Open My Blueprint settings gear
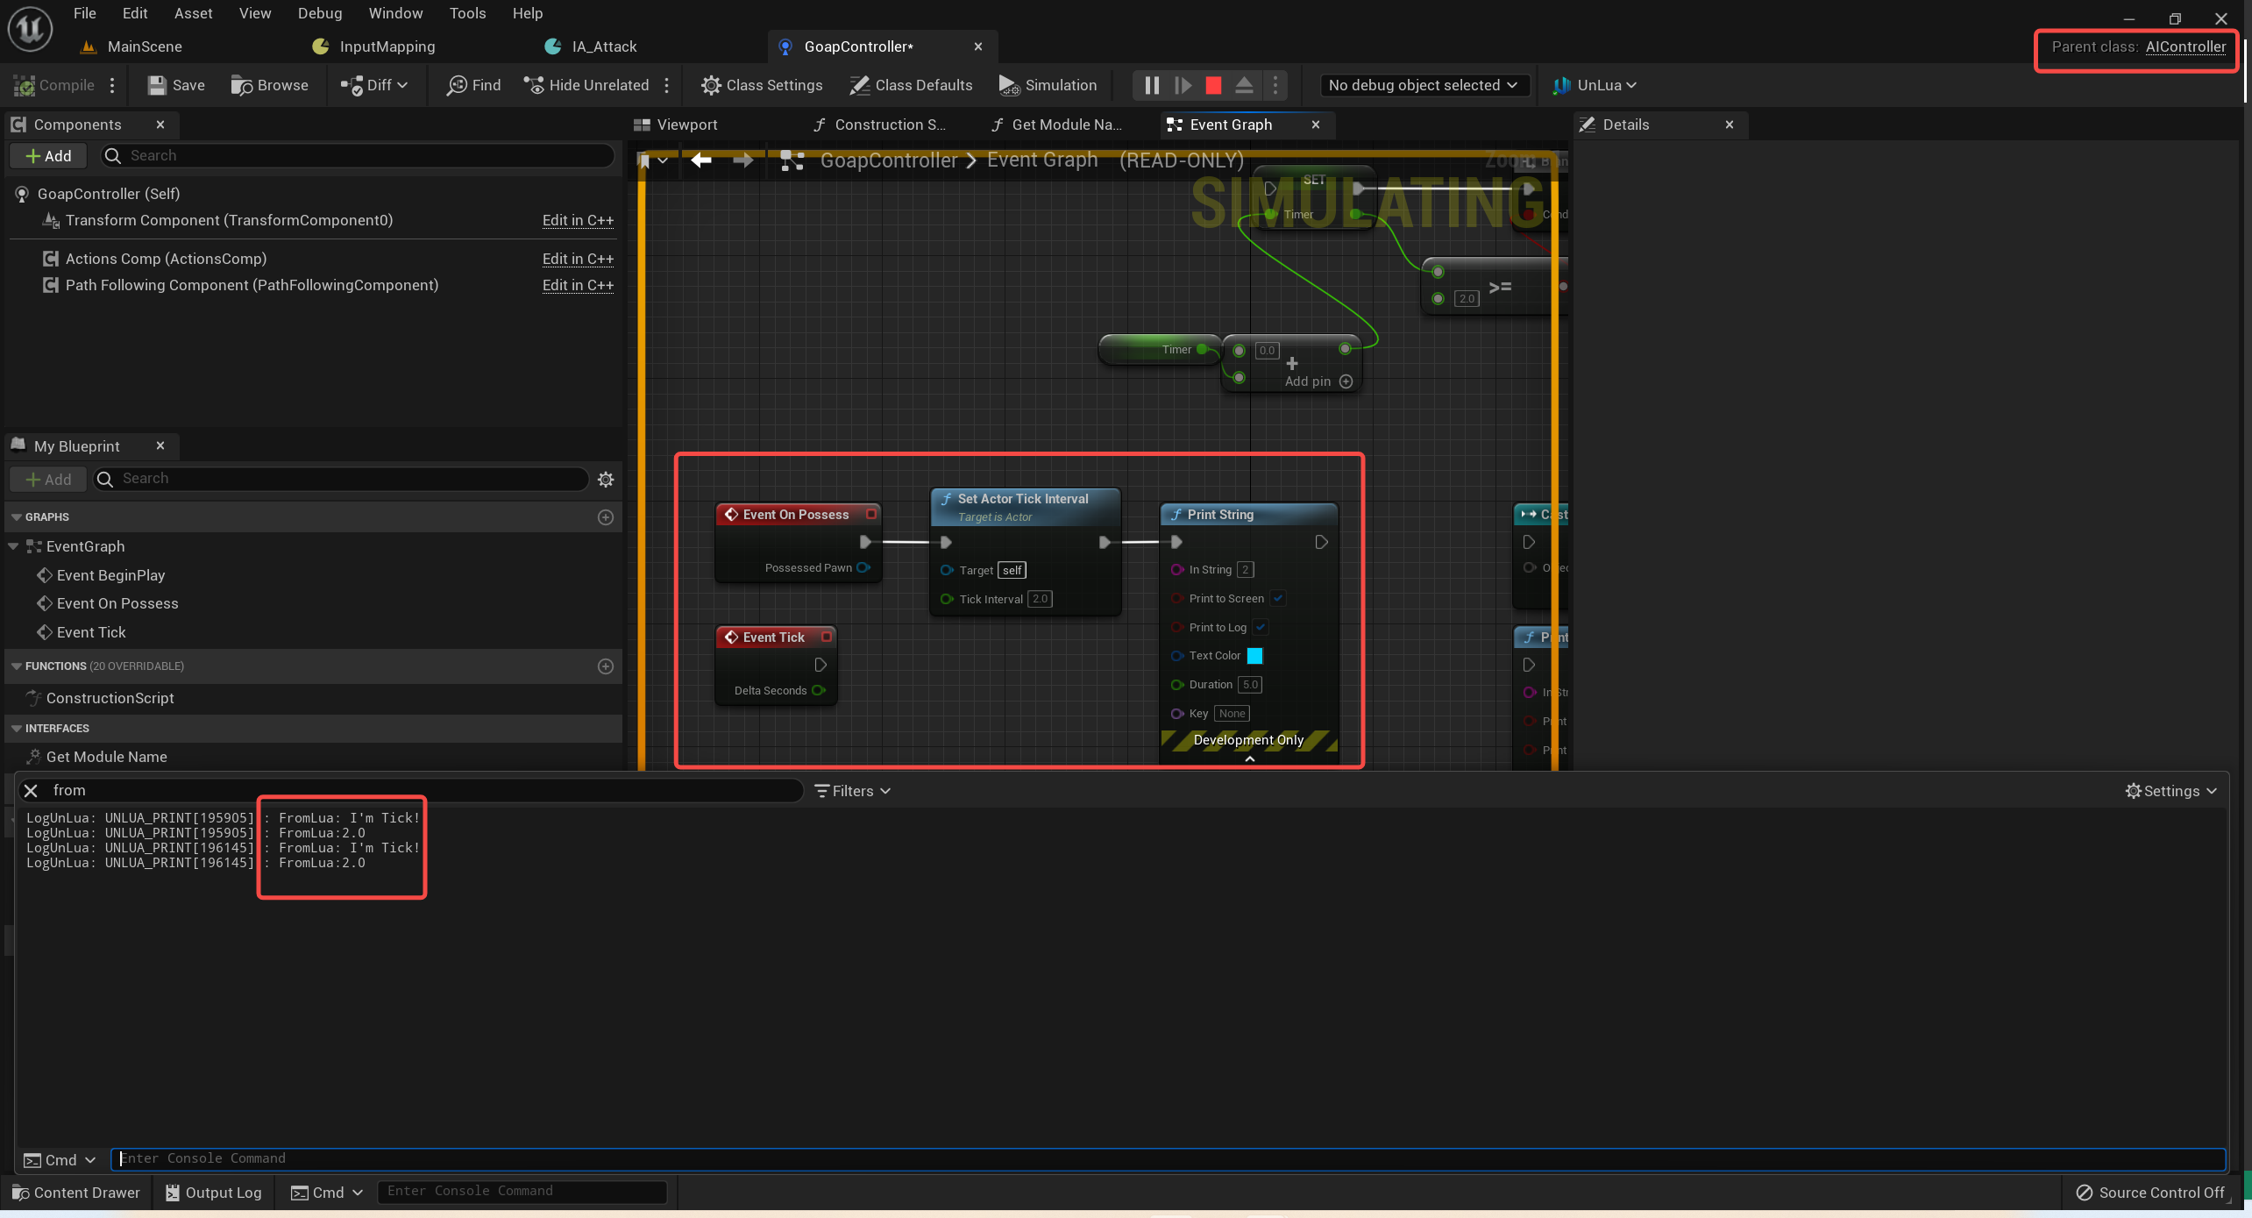 [606, 479]
